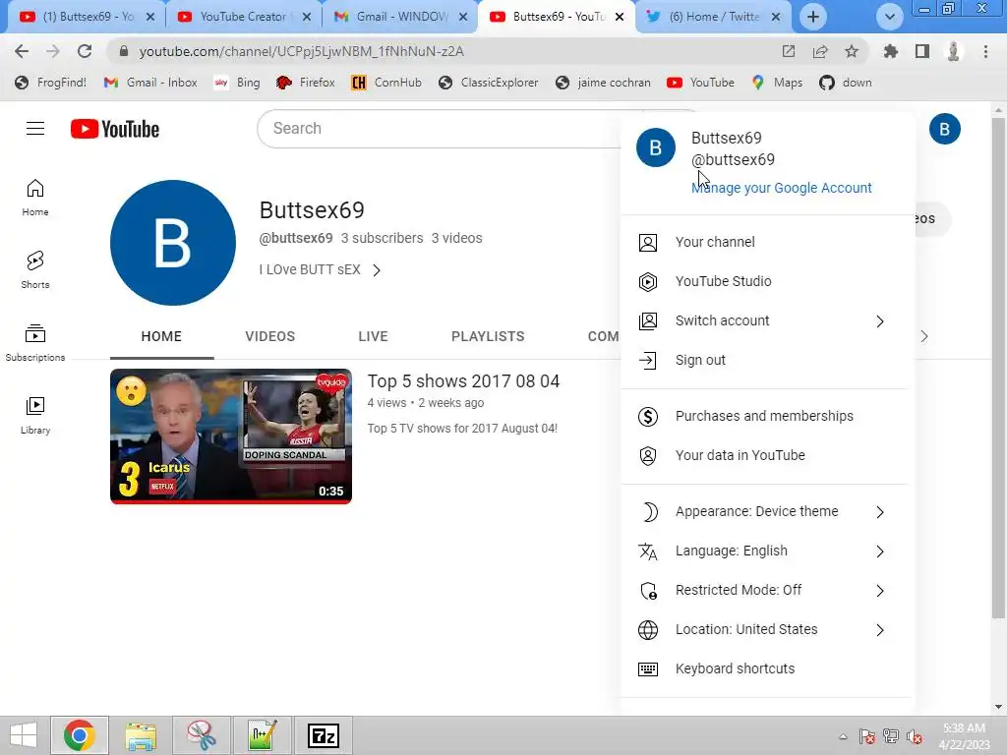Close the first Buttsex69 browser tab
Image resolution: width=1007 pixels, height=755 pixels.
point(150,17)
